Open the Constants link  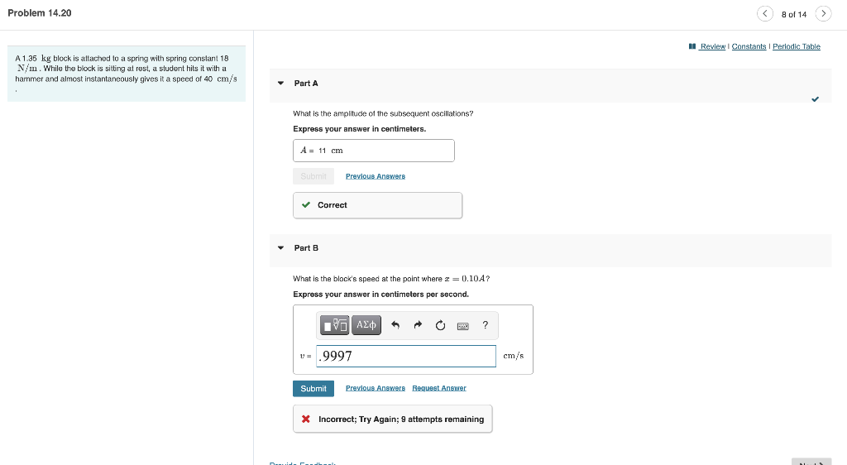coord(749,46)
